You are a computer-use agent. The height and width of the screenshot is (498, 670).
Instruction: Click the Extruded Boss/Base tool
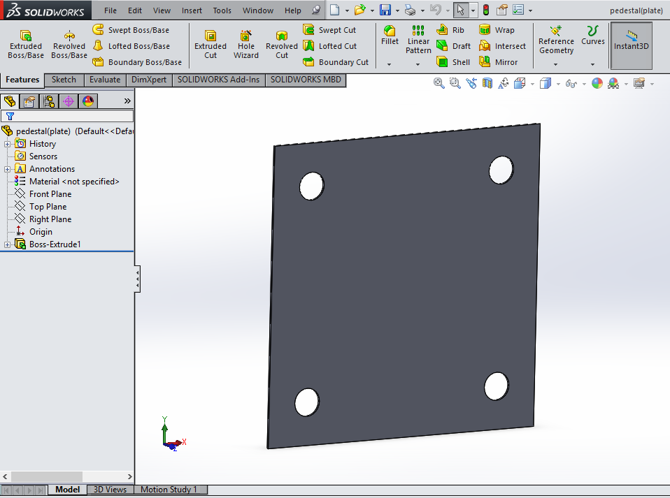[x=26, y=45]
